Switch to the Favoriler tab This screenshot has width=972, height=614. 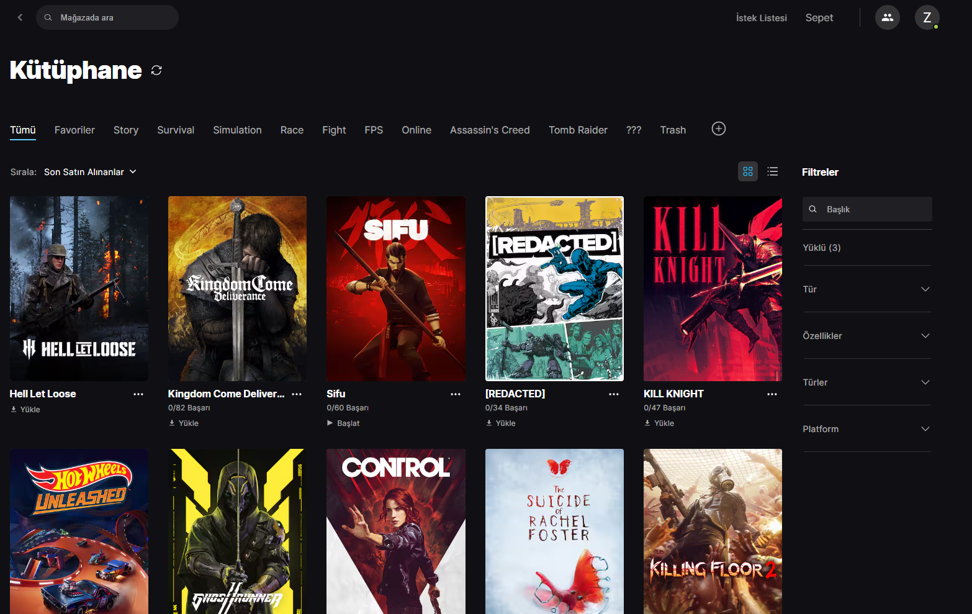tap(74, 130)
